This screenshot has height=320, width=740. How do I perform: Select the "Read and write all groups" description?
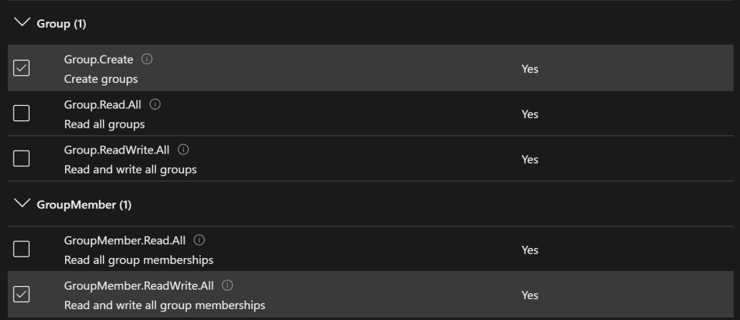pyautogui.click(x=130, y=169)
